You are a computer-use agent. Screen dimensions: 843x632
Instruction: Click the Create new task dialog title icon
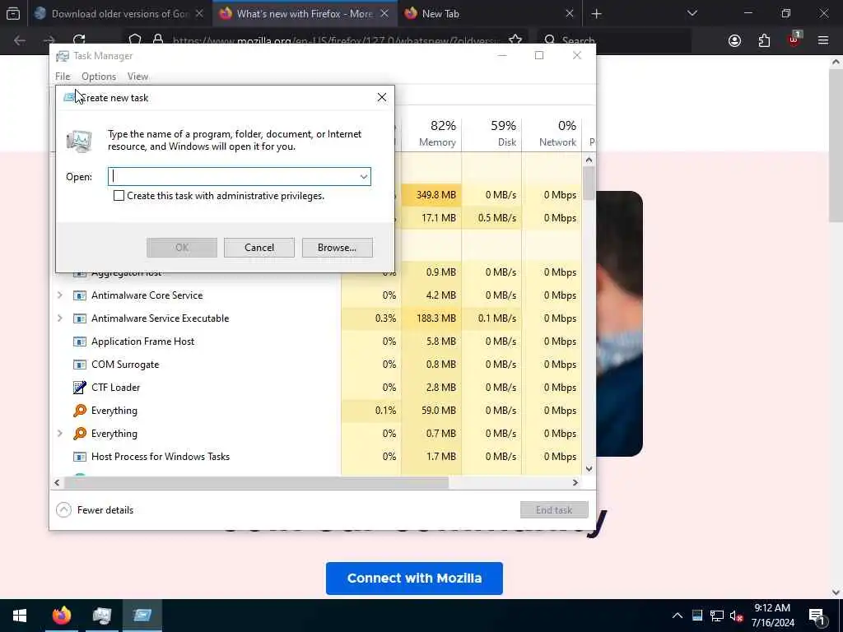pyautogui.click(x=69, y=97)
